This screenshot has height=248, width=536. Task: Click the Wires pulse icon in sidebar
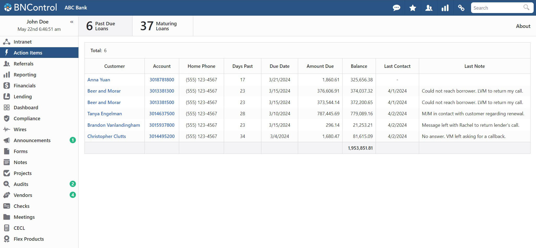pyautogui.click(x=7, y=129)
